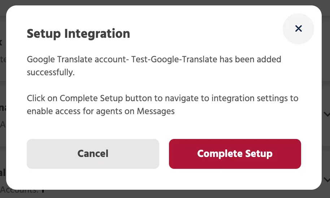Cancel the integration setup
330x198 pixels.
tap(93, 154)
